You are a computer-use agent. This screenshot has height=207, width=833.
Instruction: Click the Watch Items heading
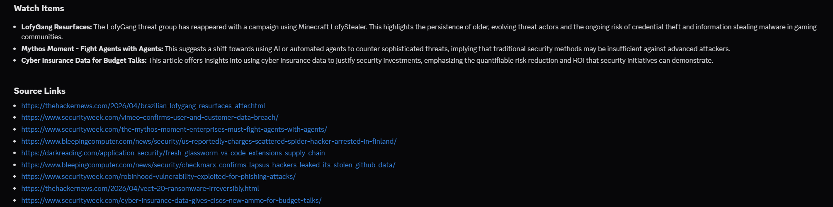click(39, 8)
